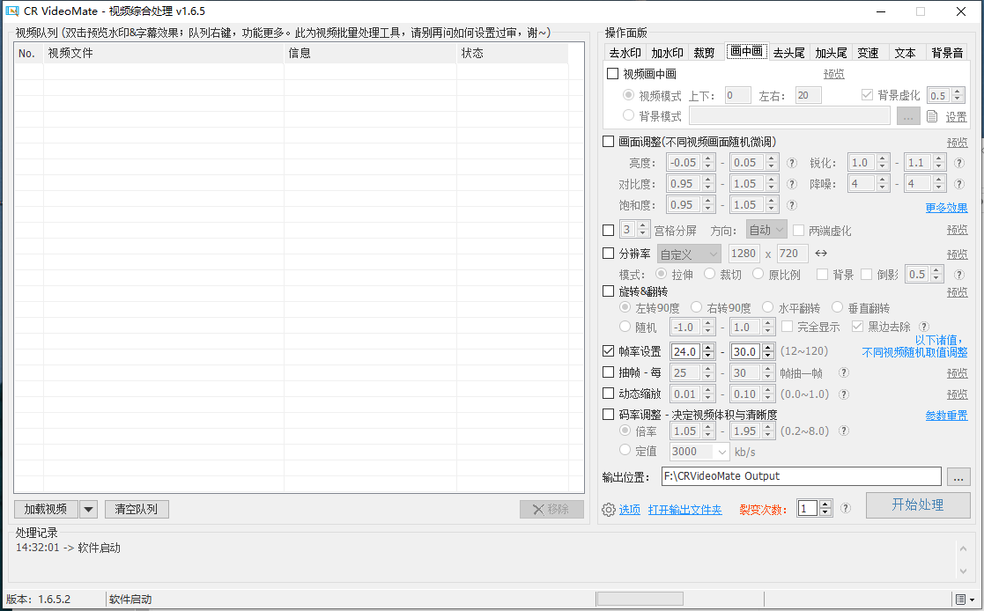Click the browse button for output path
This screenshot has height=611, width=984.
[x=958, y=477]
